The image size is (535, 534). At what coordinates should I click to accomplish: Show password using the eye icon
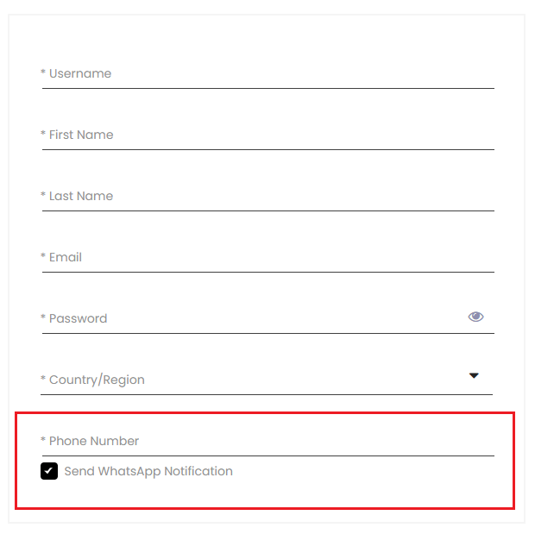click(475, 317)
